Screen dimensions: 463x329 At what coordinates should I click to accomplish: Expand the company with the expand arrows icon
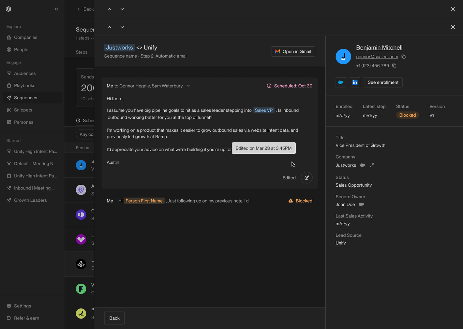pyautogui.click(x=372, y=165)
